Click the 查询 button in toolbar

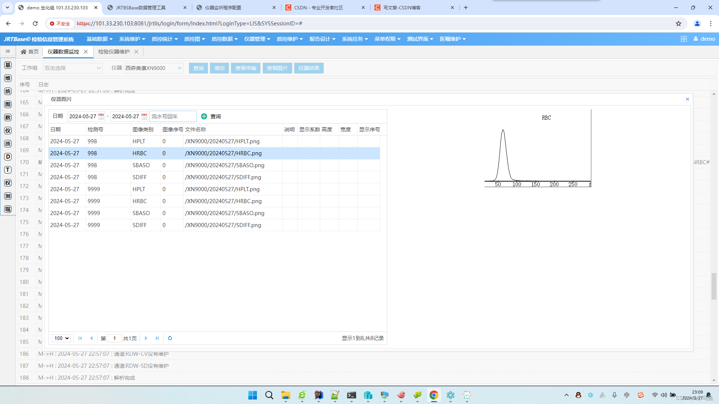tap(198, 68)
